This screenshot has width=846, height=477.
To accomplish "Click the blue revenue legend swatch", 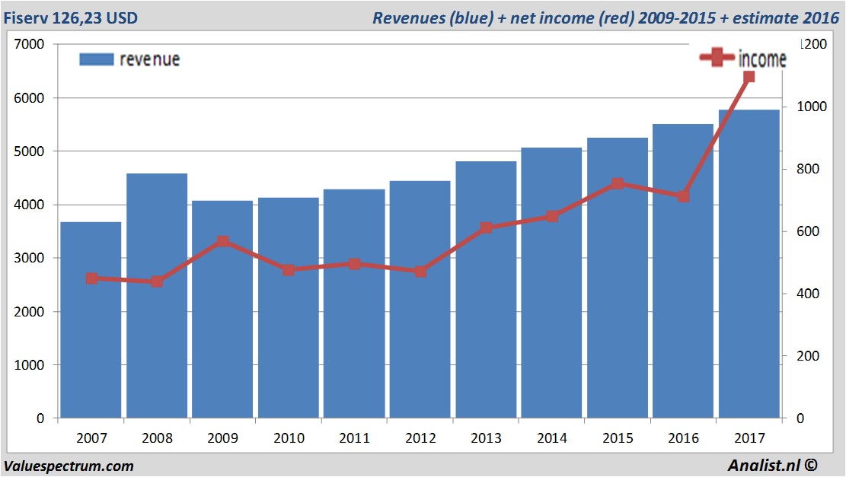I will 97,59.
